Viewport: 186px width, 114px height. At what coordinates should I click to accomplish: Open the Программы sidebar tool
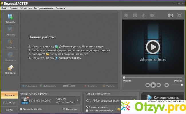(x=10, y=70)
